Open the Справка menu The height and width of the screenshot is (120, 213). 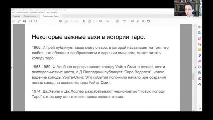pyautogui.click(x=54, y=13)
